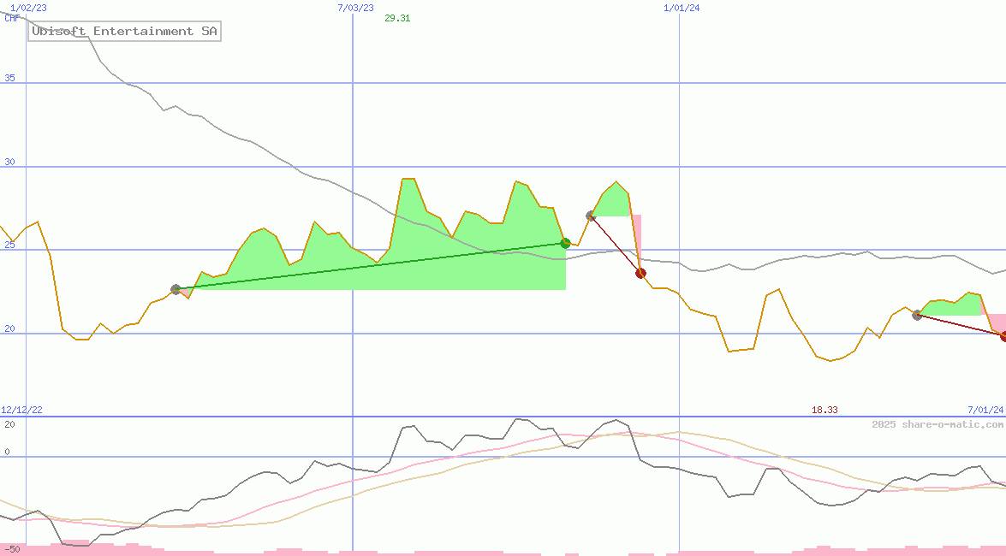Click the 20 oscillator axis label
Screen dimensions: 1006x556
(x=10, y=424)
